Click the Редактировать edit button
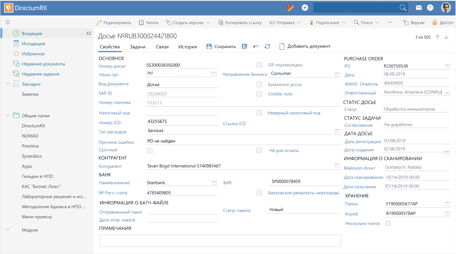The image size is (456, 254). (x=114, y=23)
